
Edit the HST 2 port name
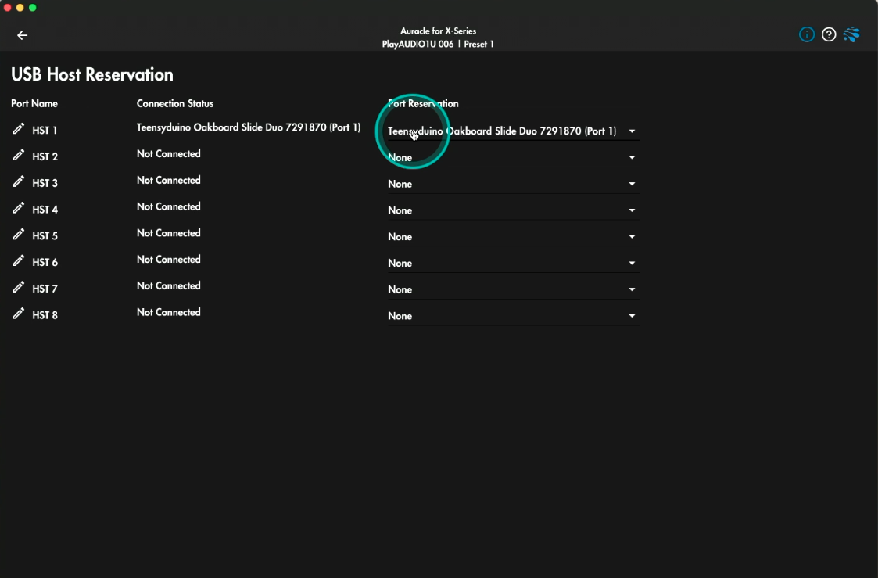pos(19,155)
